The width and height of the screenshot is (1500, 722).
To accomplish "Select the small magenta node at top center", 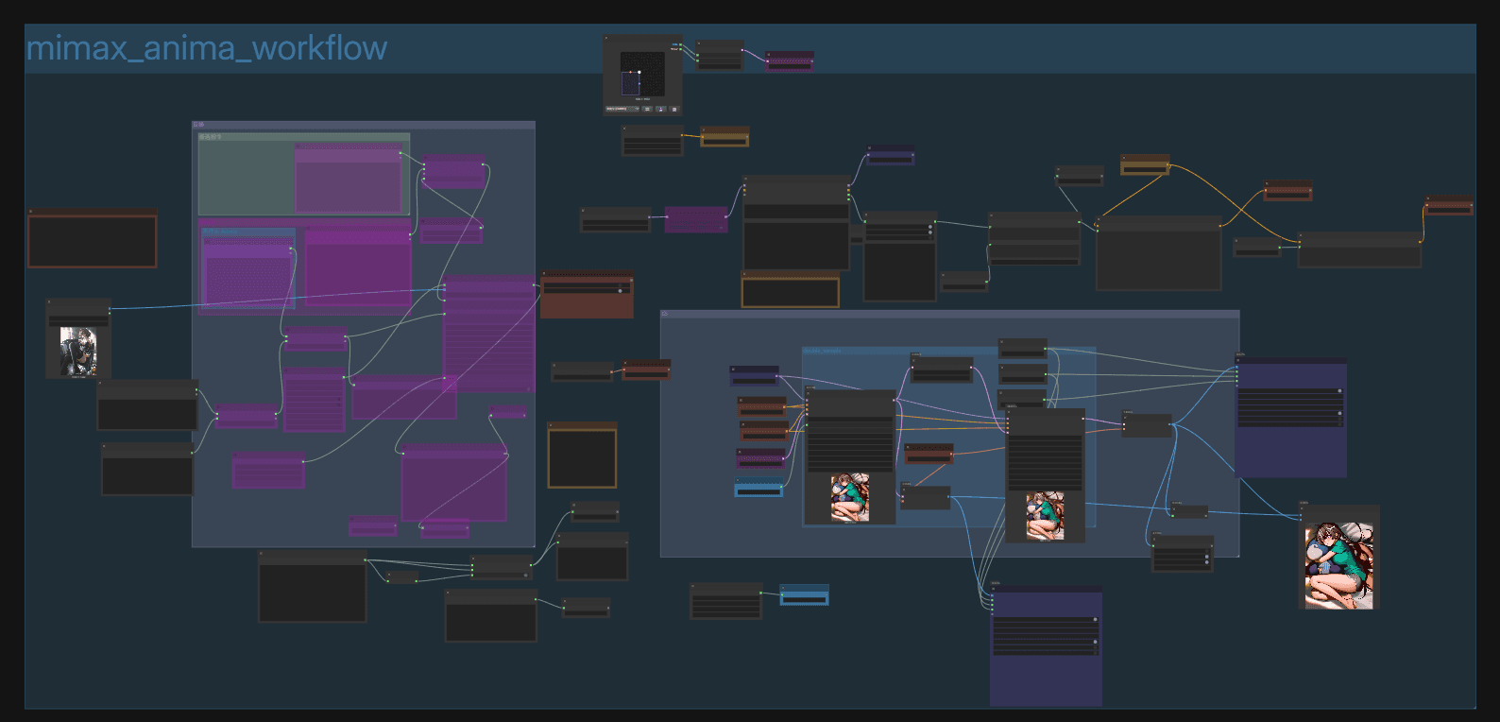I will coord(790,61).
